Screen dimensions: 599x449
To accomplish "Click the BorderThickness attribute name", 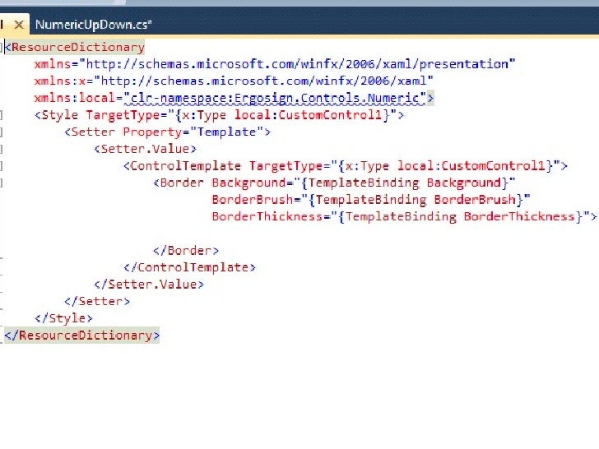I will tap(267, 217).
